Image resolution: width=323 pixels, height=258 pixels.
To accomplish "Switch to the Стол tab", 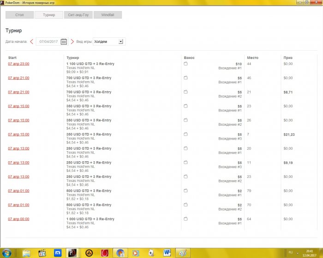I will [19, 15].
